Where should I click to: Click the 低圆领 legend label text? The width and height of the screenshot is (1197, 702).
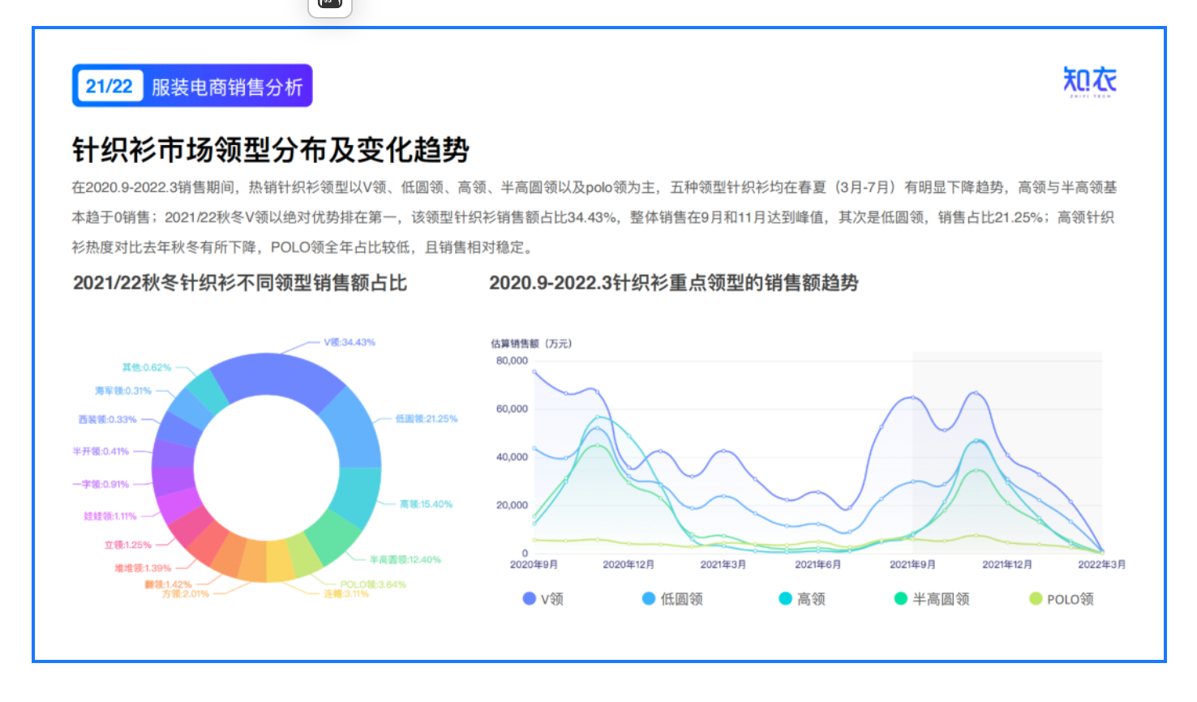pyautogui.click(x=681, y=599)
